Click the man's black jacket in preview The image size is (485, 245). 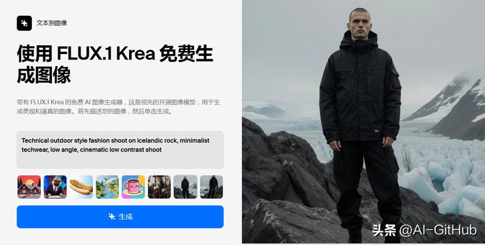point(360,89)
